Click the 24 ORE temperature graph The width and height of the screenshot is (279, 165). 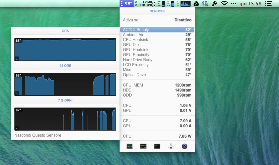click(x=65, y=84)
